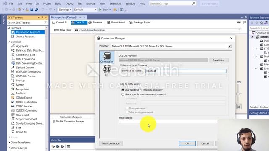Viewport: 269px width, 151px height.
Task: Click the Solution Explorer home icon
Action: 261,23
